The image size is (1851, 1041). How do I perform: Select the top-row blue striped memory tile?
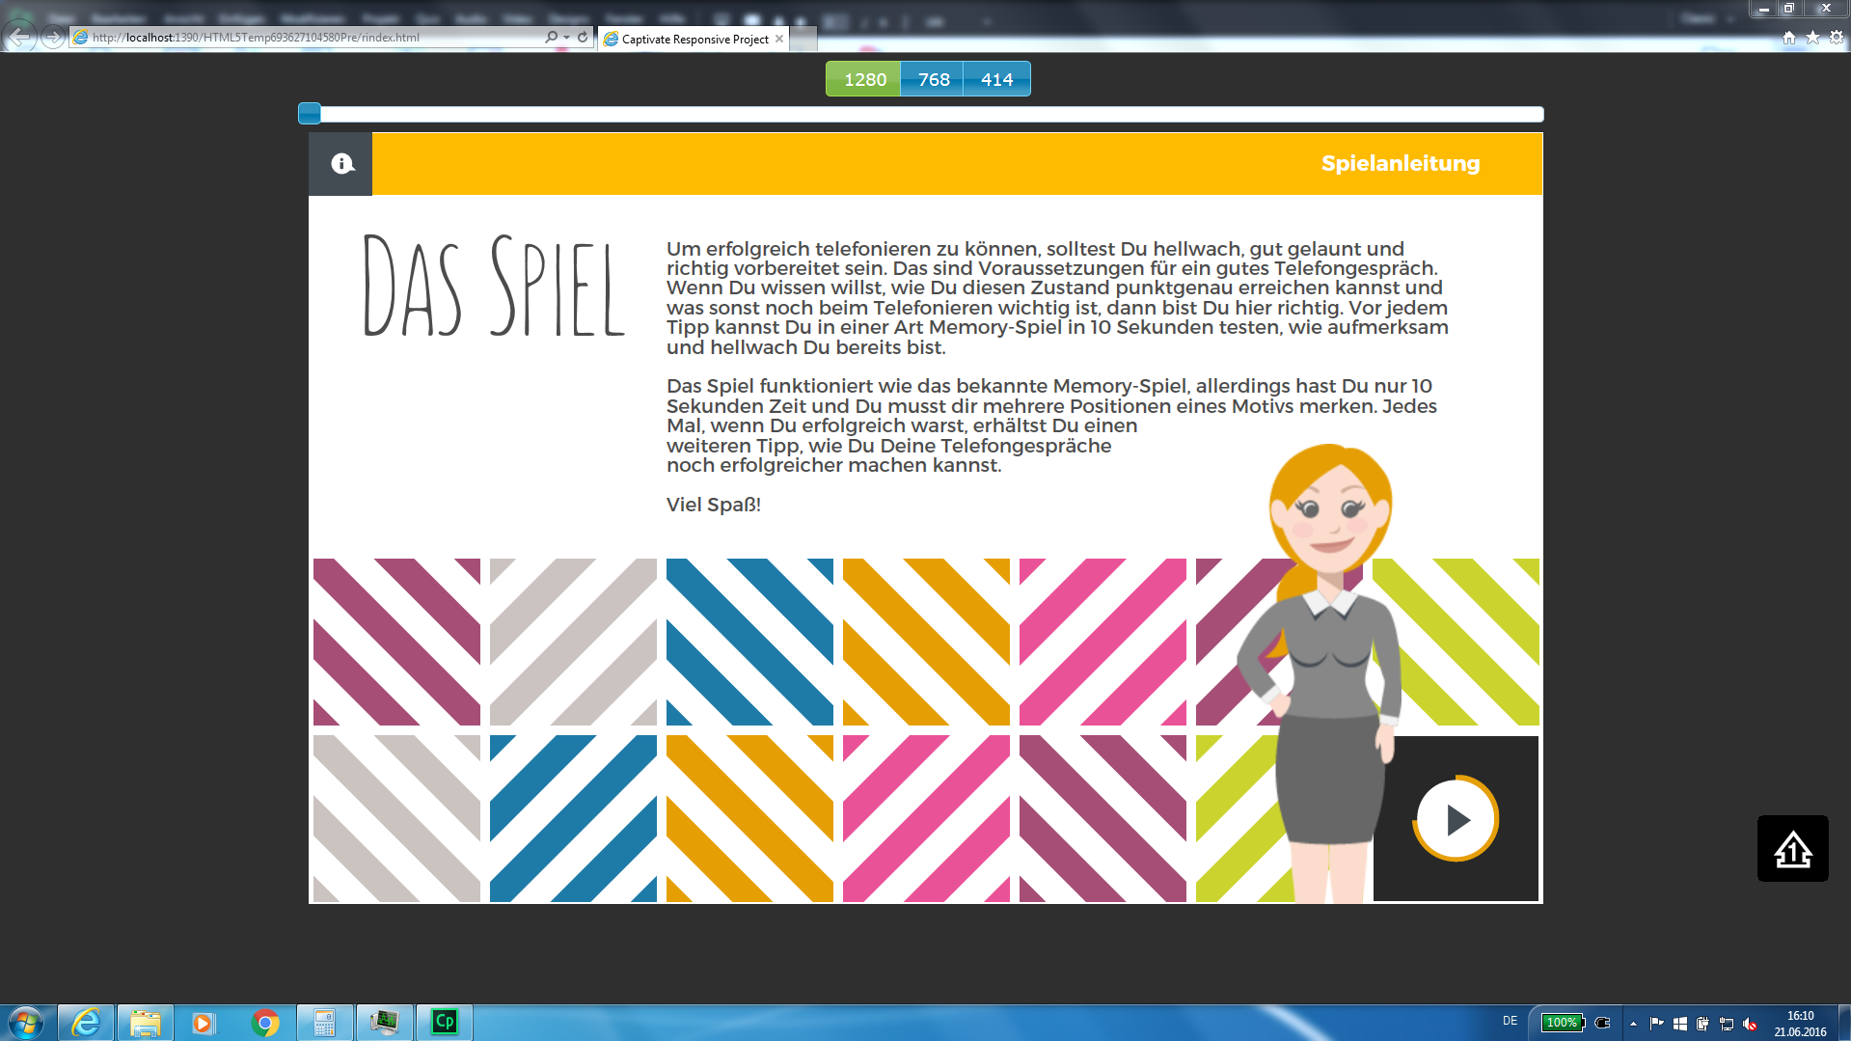pyautogui.click(x=749, y=642)
